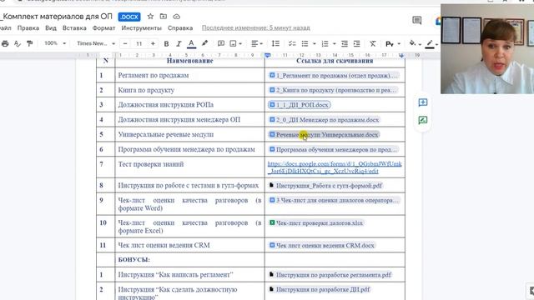Open the Чек-лист проверки далогов.xlsx chip
Screen dimensions: 534x300
(316, 223)
